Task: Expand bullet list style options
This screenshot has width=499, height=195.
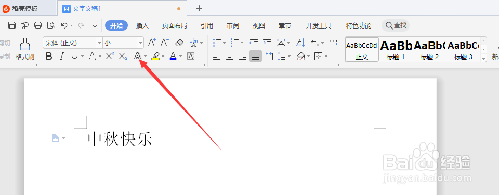Action: click(x=225, y=43)
